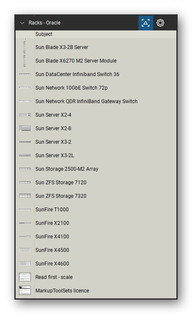Select the Sun Blade X3-2B Server thumbnail
The image size is (192, 314).
[24, 47]
